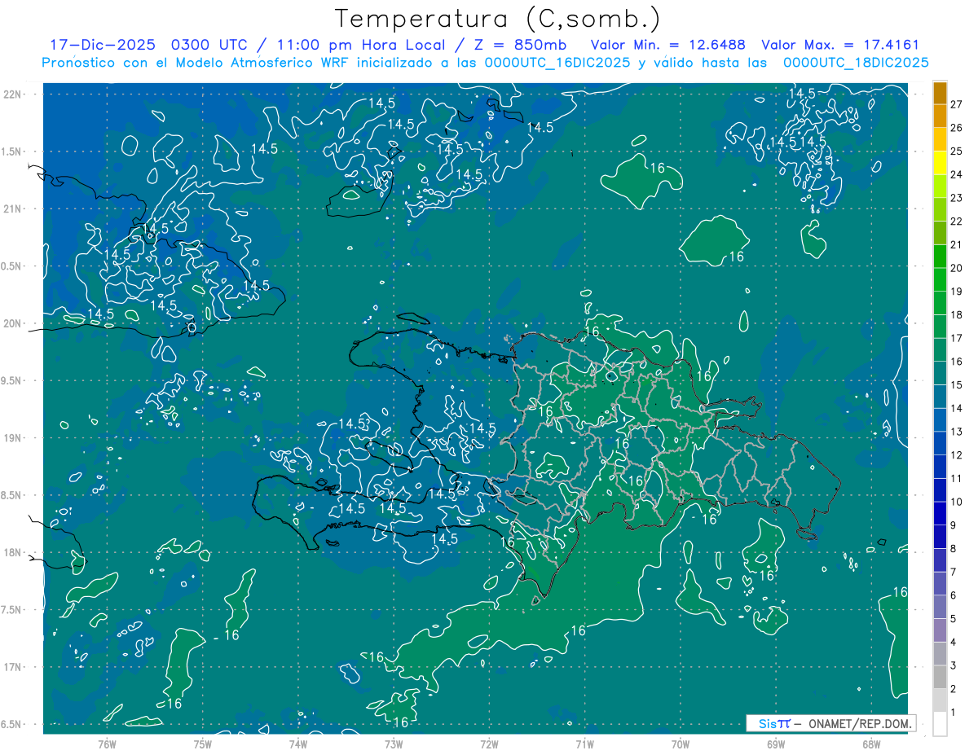978x755 pixels.
Task: Click the colorbar scale number "5"
Action: point(954,618)
